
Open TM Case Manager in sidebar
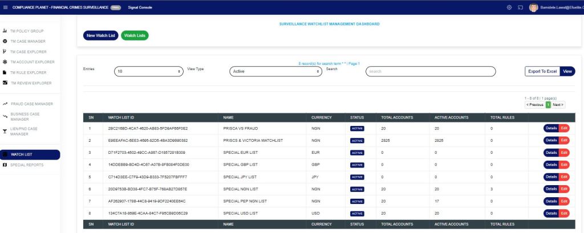(x=27, y=42)
